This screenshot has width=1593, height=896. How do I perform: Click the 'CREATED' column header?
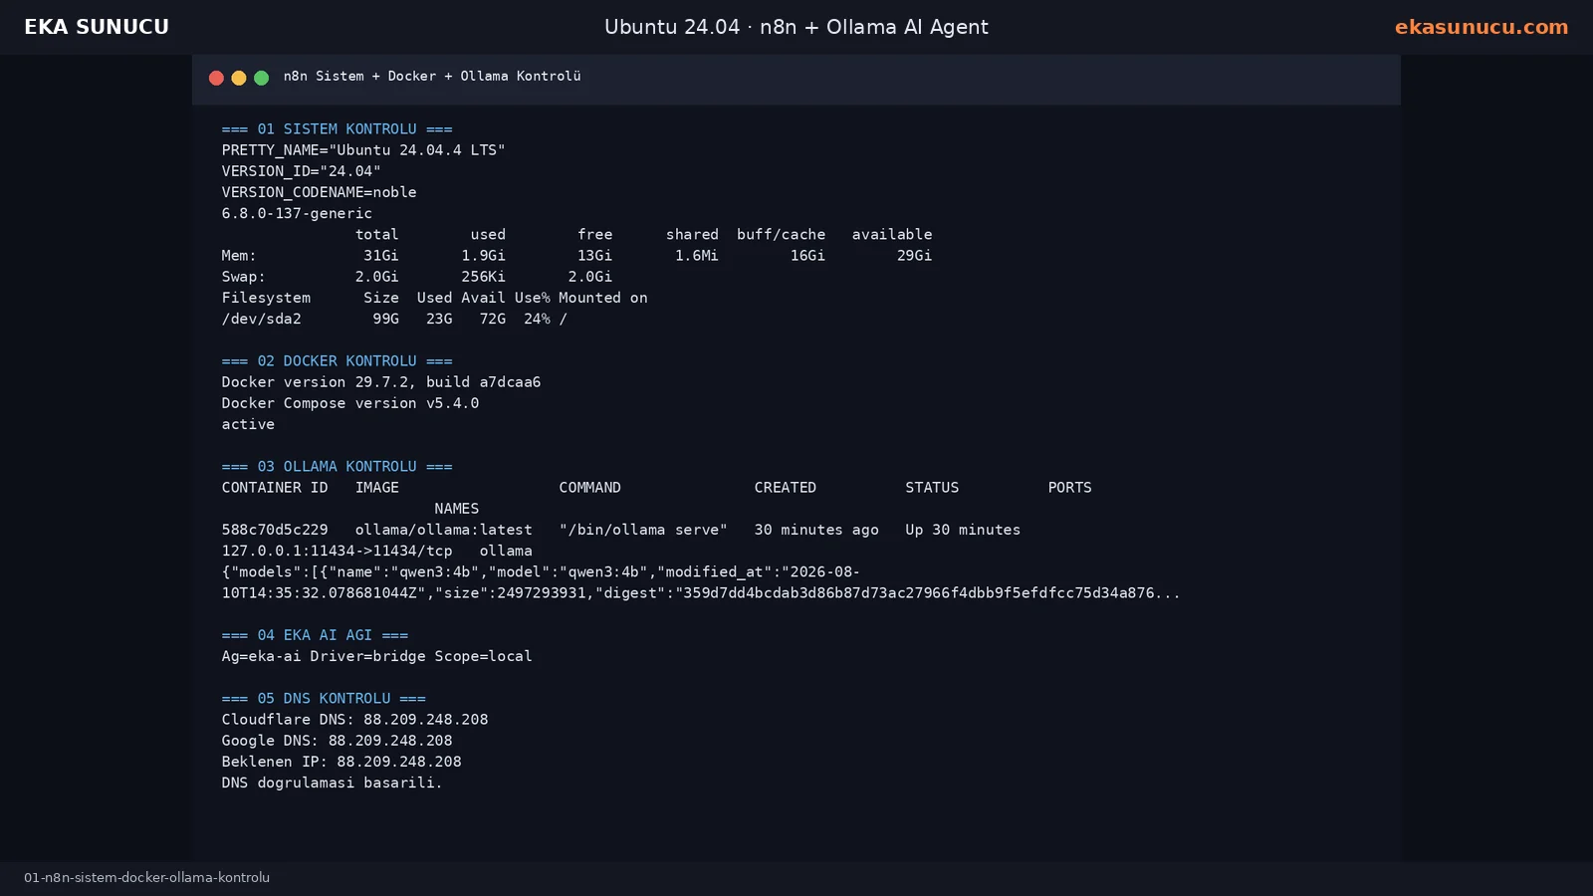pyautogui.click(x=785, y=488)
